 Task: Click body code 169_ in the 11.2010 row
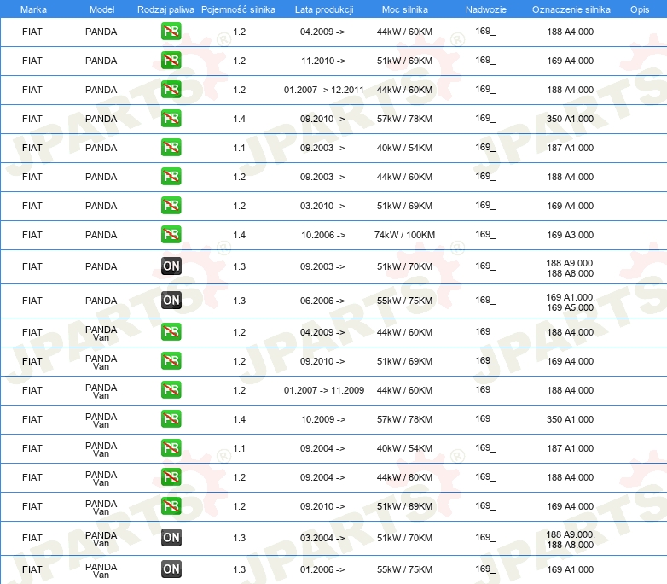[485, 60]
